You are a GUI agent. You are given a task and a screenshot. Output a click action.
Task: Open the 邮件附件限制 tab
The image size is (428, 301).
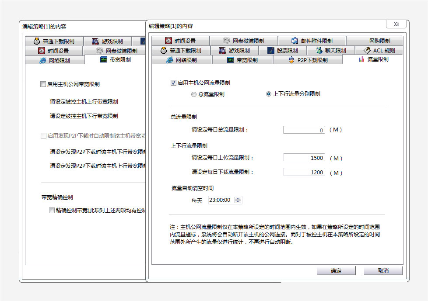311,41
